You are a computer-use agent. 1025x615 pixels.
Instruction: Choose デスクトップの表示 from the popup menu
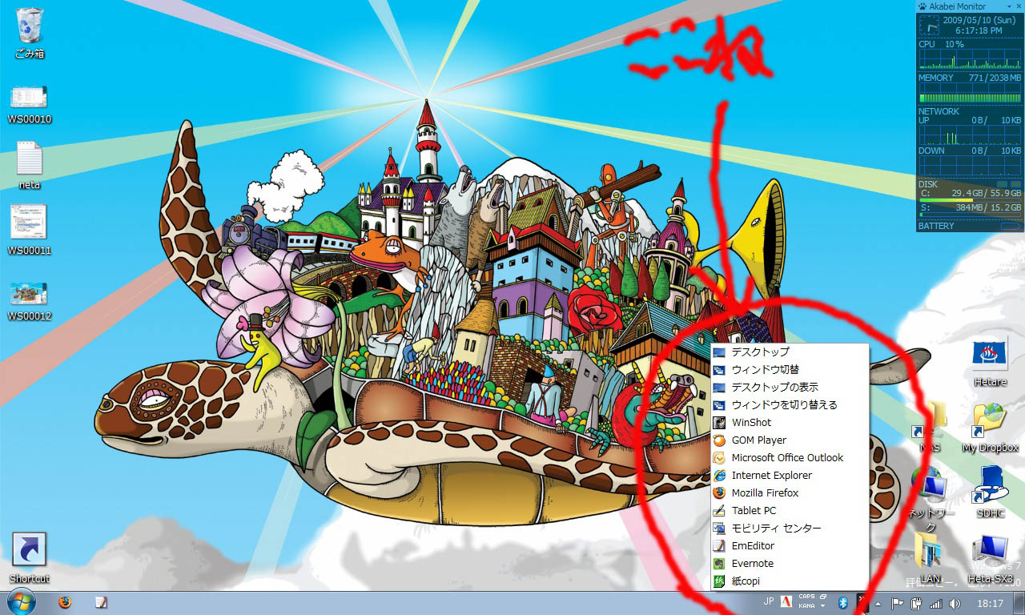[x=790, y=387]
